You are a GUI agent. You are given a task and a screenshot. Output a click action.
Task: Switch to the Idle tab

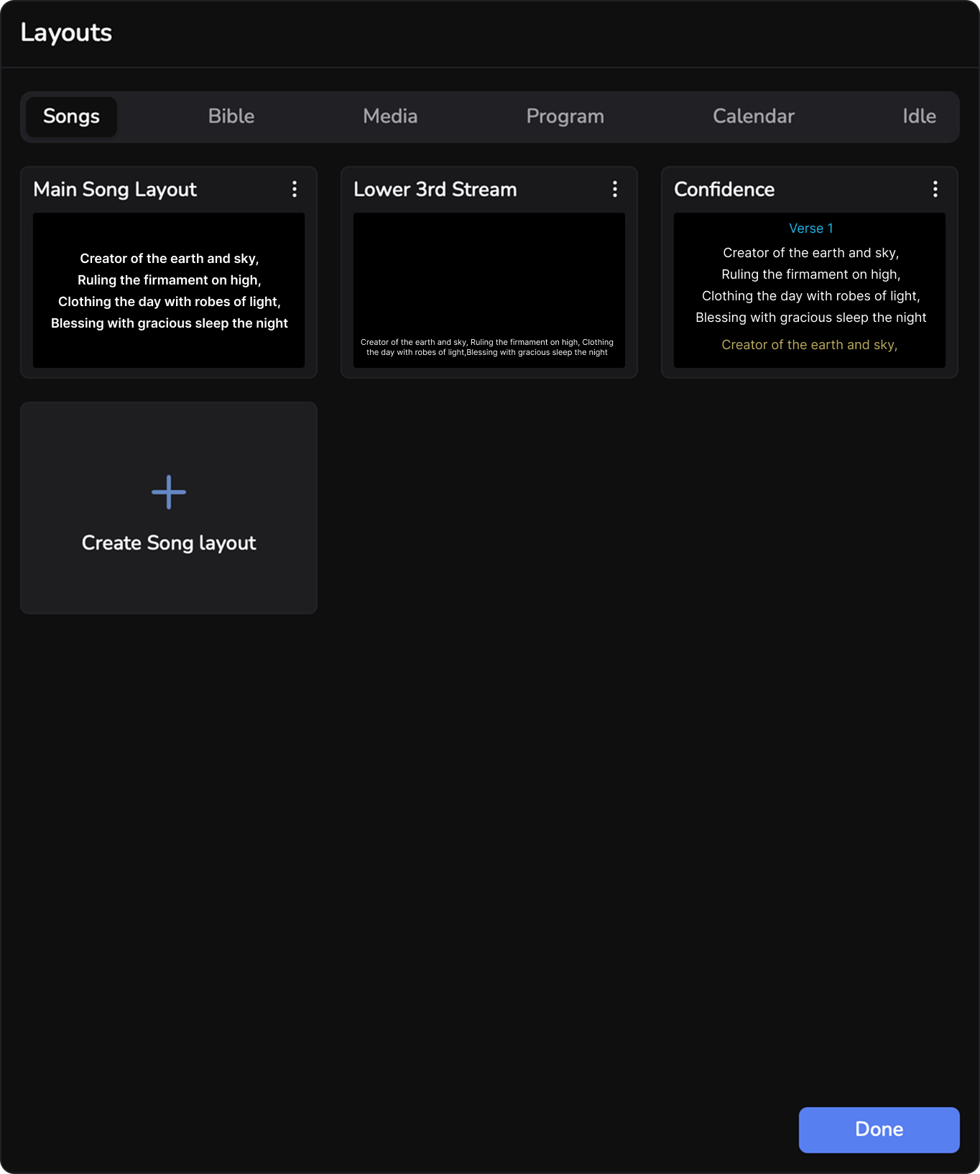point(920,116)
